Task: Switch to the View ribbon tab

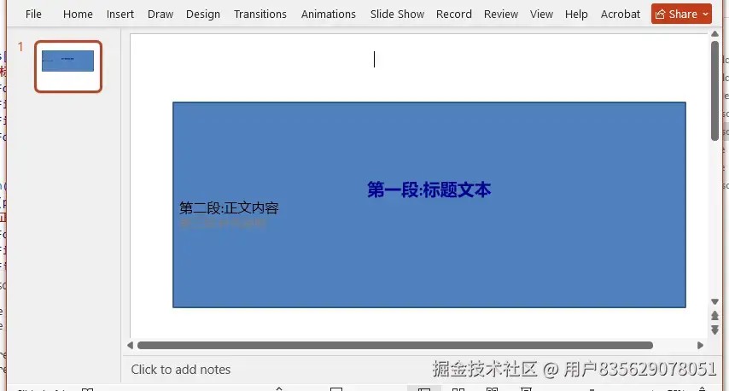Action: click(542, 14)
